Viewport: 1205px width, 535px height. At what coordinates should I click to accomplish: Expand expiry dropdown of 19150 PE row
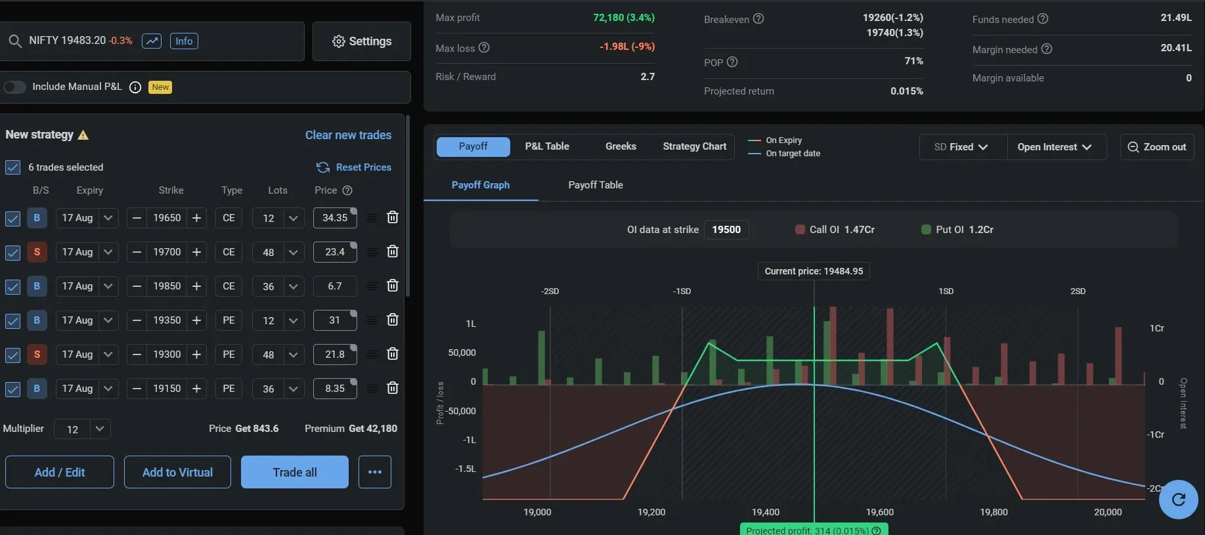coord(108,389)
